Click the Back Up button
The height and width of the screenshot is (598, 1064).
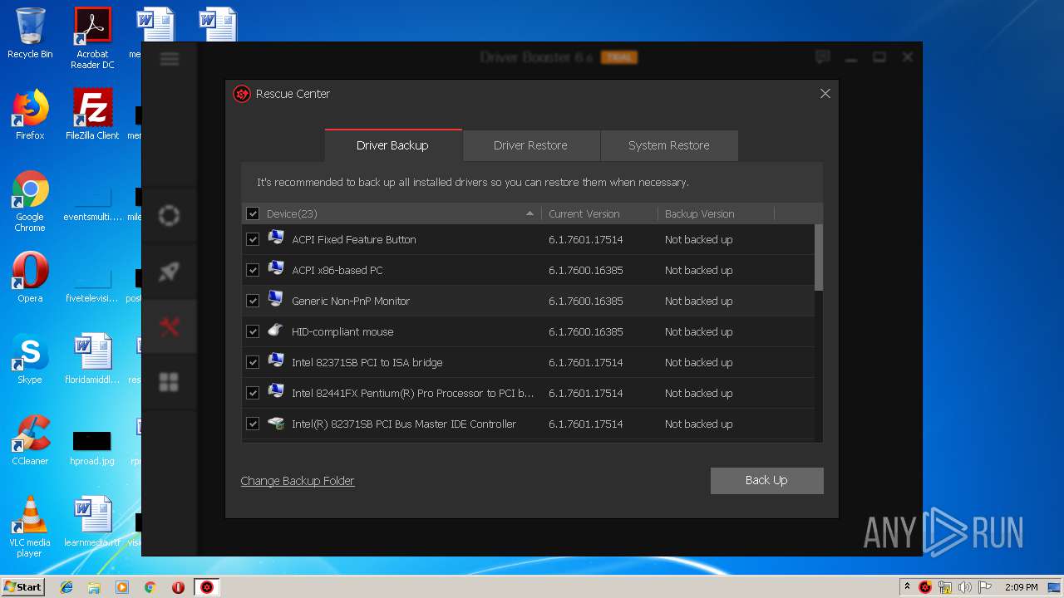tap(766, 480)
